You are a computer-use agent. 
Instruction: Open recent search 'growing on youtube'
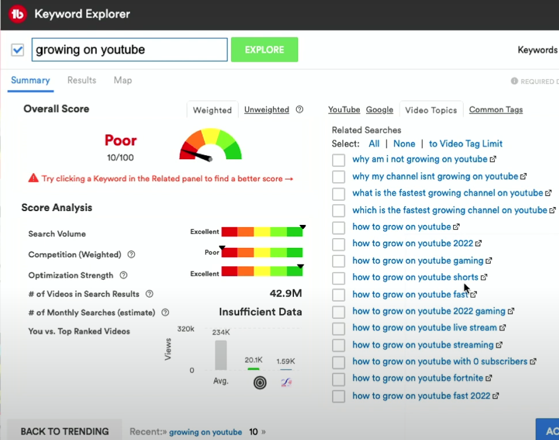coord(206,432)
